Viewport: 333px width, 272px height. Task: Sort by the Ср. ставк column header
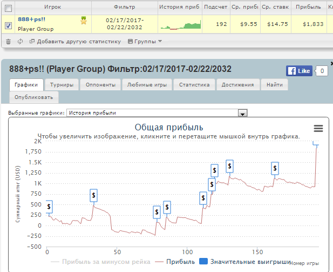click(x=276, y=8)
